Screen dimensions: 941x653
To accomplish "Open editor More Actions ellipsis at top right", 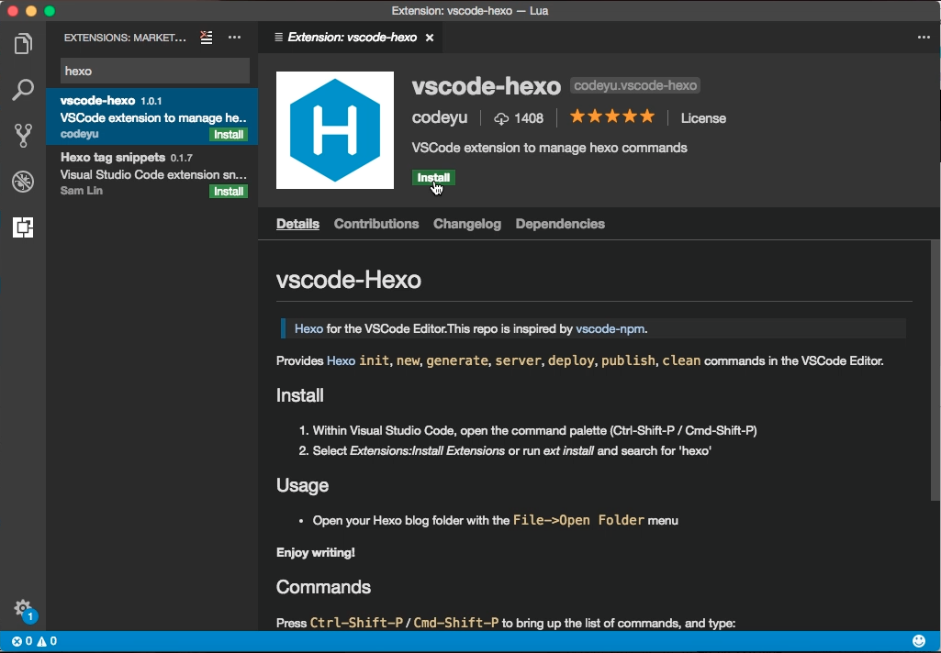I will coord(924,38).
